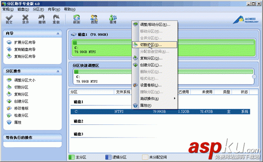
Task: Choose 调整/移动分区(R) in context menu
Action: 155,25
